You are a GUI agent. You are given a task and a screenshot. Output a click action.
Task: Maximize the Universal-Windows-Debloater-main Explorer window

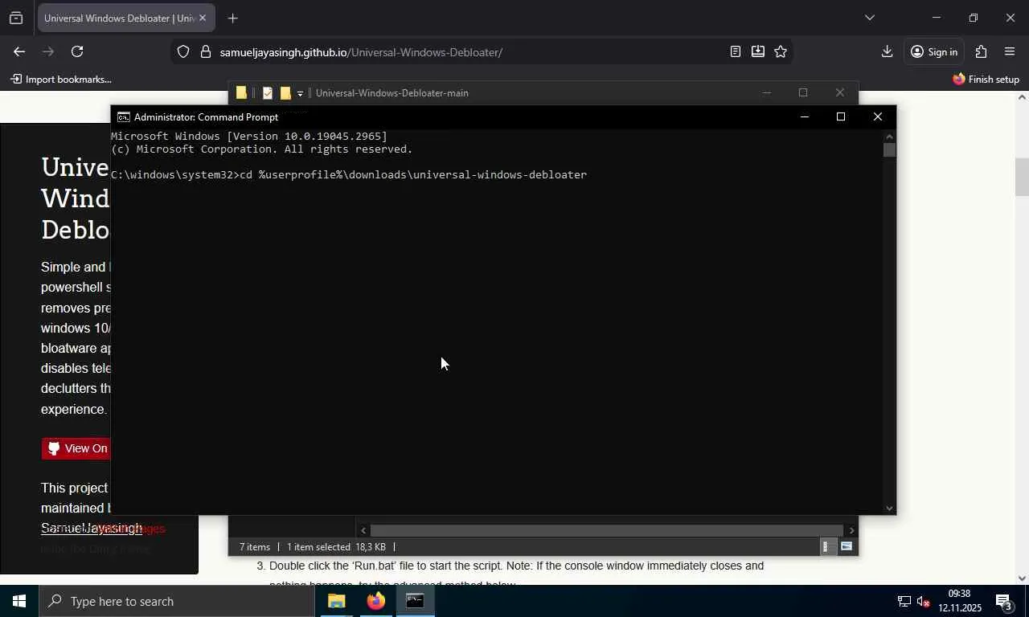click(802, 93)
